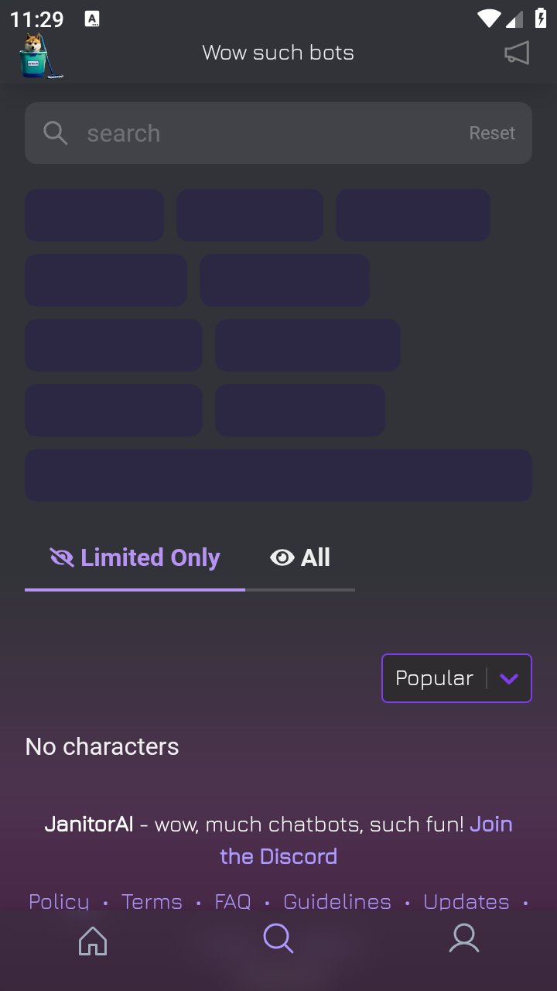Open the Policy link
This screenshot has height=991, width=557.
pyautogui.click(x=59, y=902)
